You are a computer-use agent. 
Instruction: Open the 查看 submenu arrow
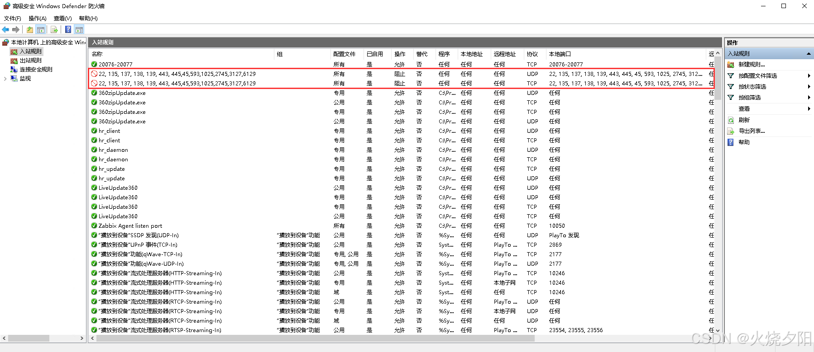pos(809,109)
